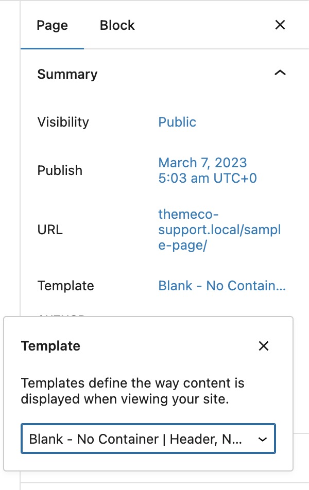Close the settings sidebar panel
Screen dimensions: 309x490
pyautogui.click(x=280, y=25)
